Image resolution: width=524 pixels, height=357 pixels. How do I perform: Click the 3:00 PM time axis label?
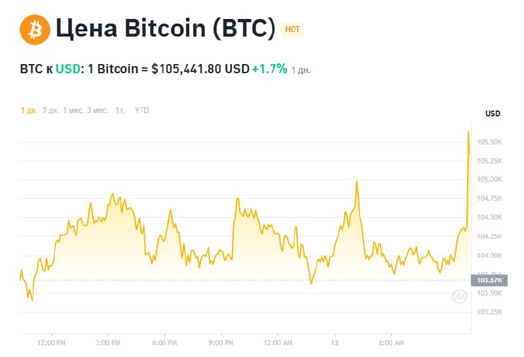pos(107,342)
